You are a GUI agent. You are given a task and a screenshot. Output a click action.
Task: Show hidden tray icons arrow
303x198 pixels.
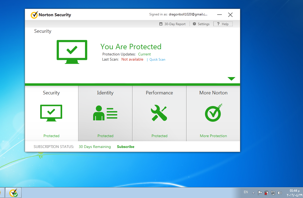click(253, 193)
